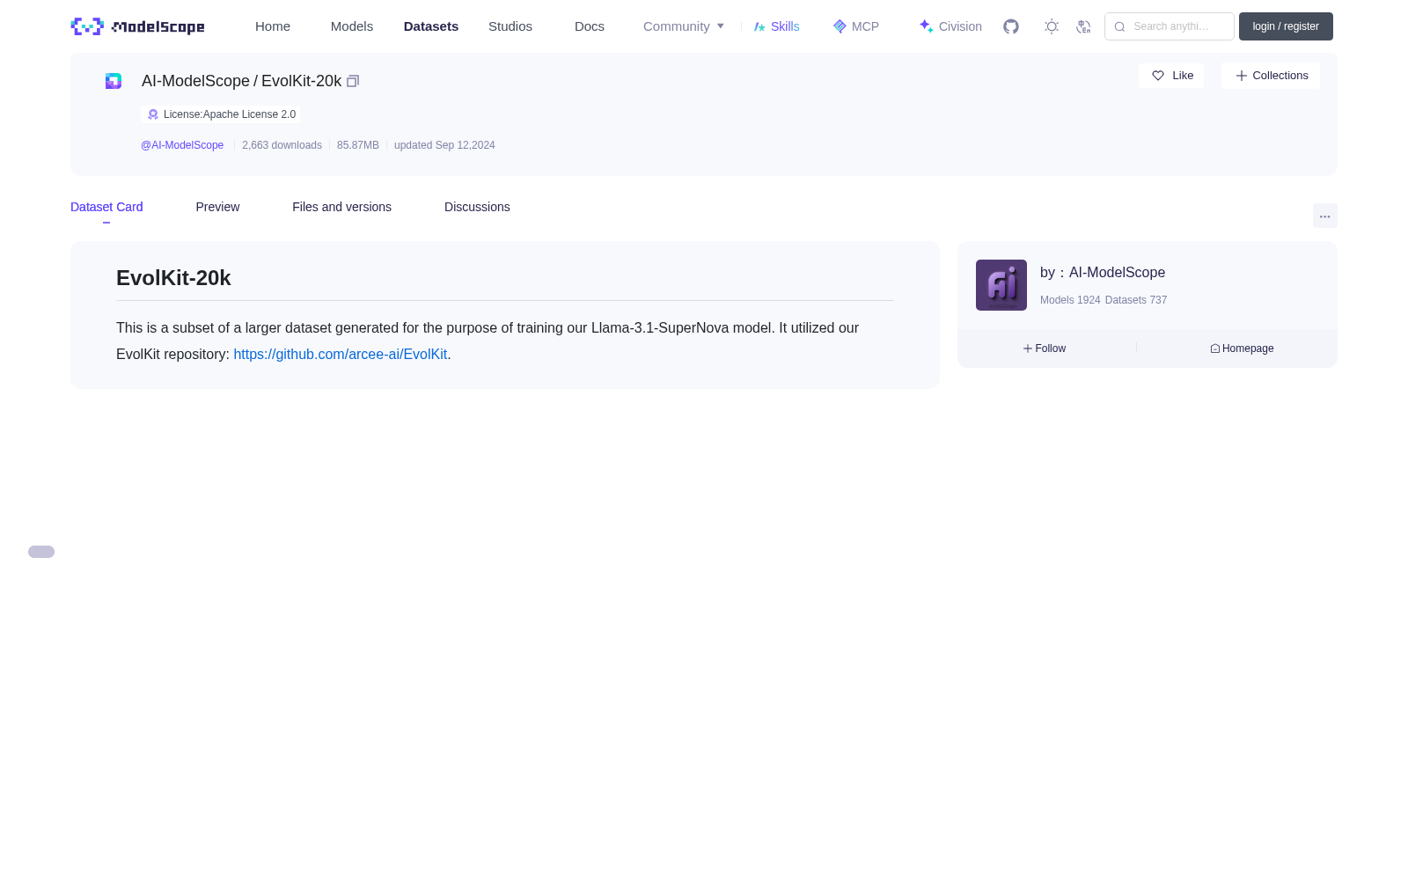
Task: Open the Docs nav item
Action: point(590,26)
